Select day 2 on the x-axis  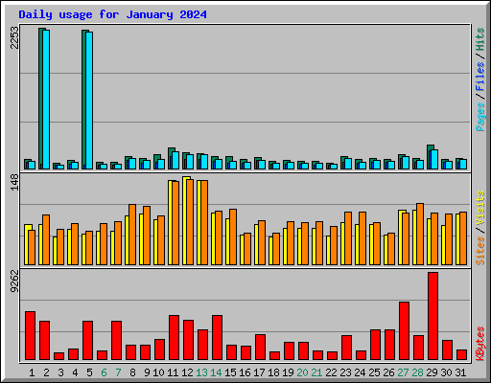[x=47, y=372]
